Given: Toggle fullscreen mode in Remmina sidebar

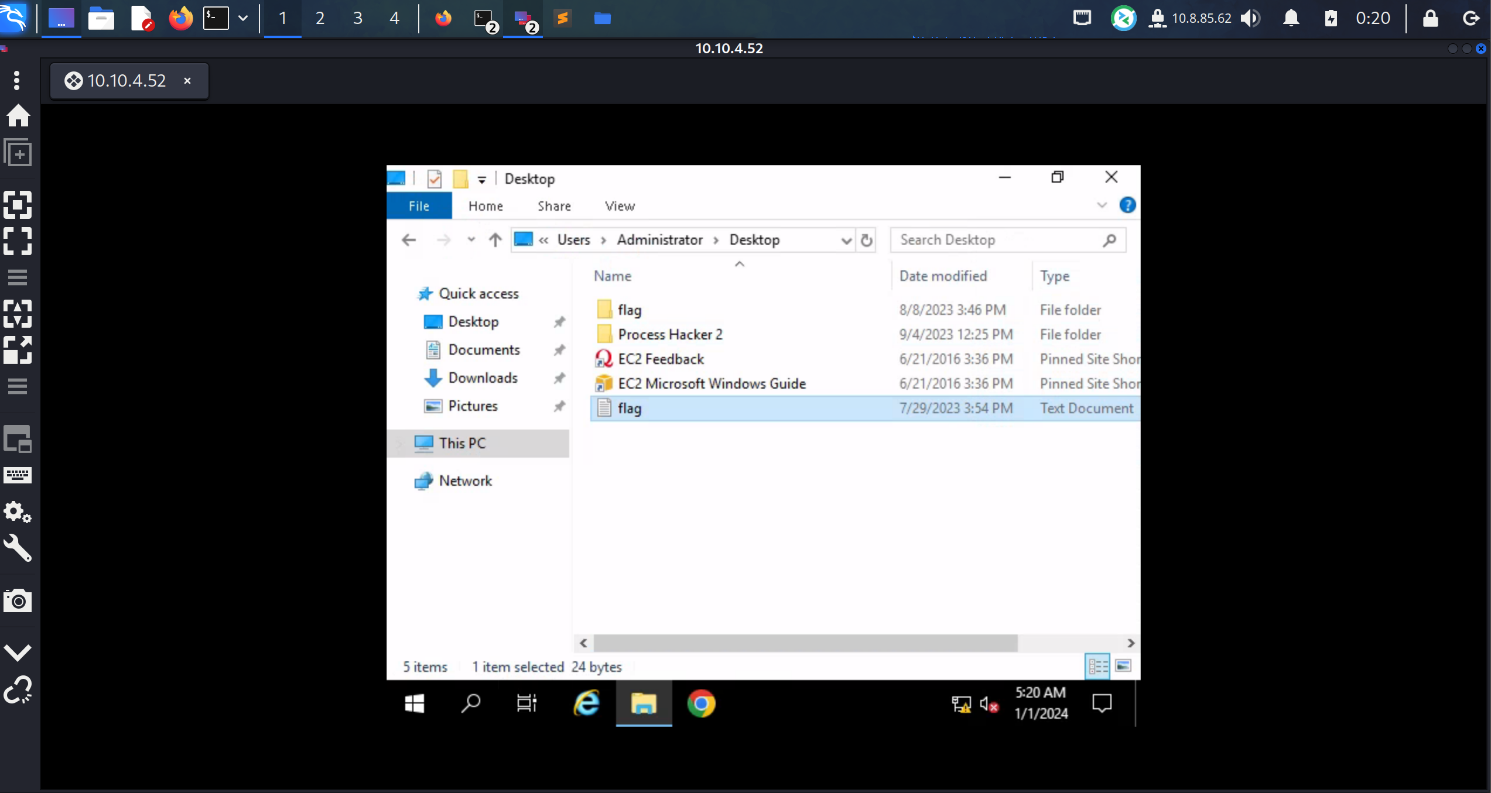Looking at the screenshot, I should click(18, 241).
